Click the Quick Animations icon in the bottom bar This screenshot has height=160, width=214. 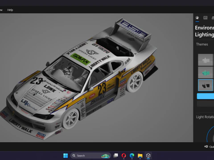click(x=206, y=147)
